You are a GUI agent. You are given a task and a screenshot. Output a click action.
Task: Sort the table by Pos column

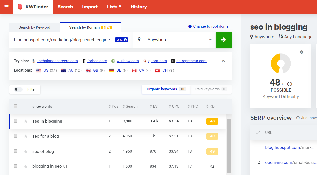(x=113, y=106)
